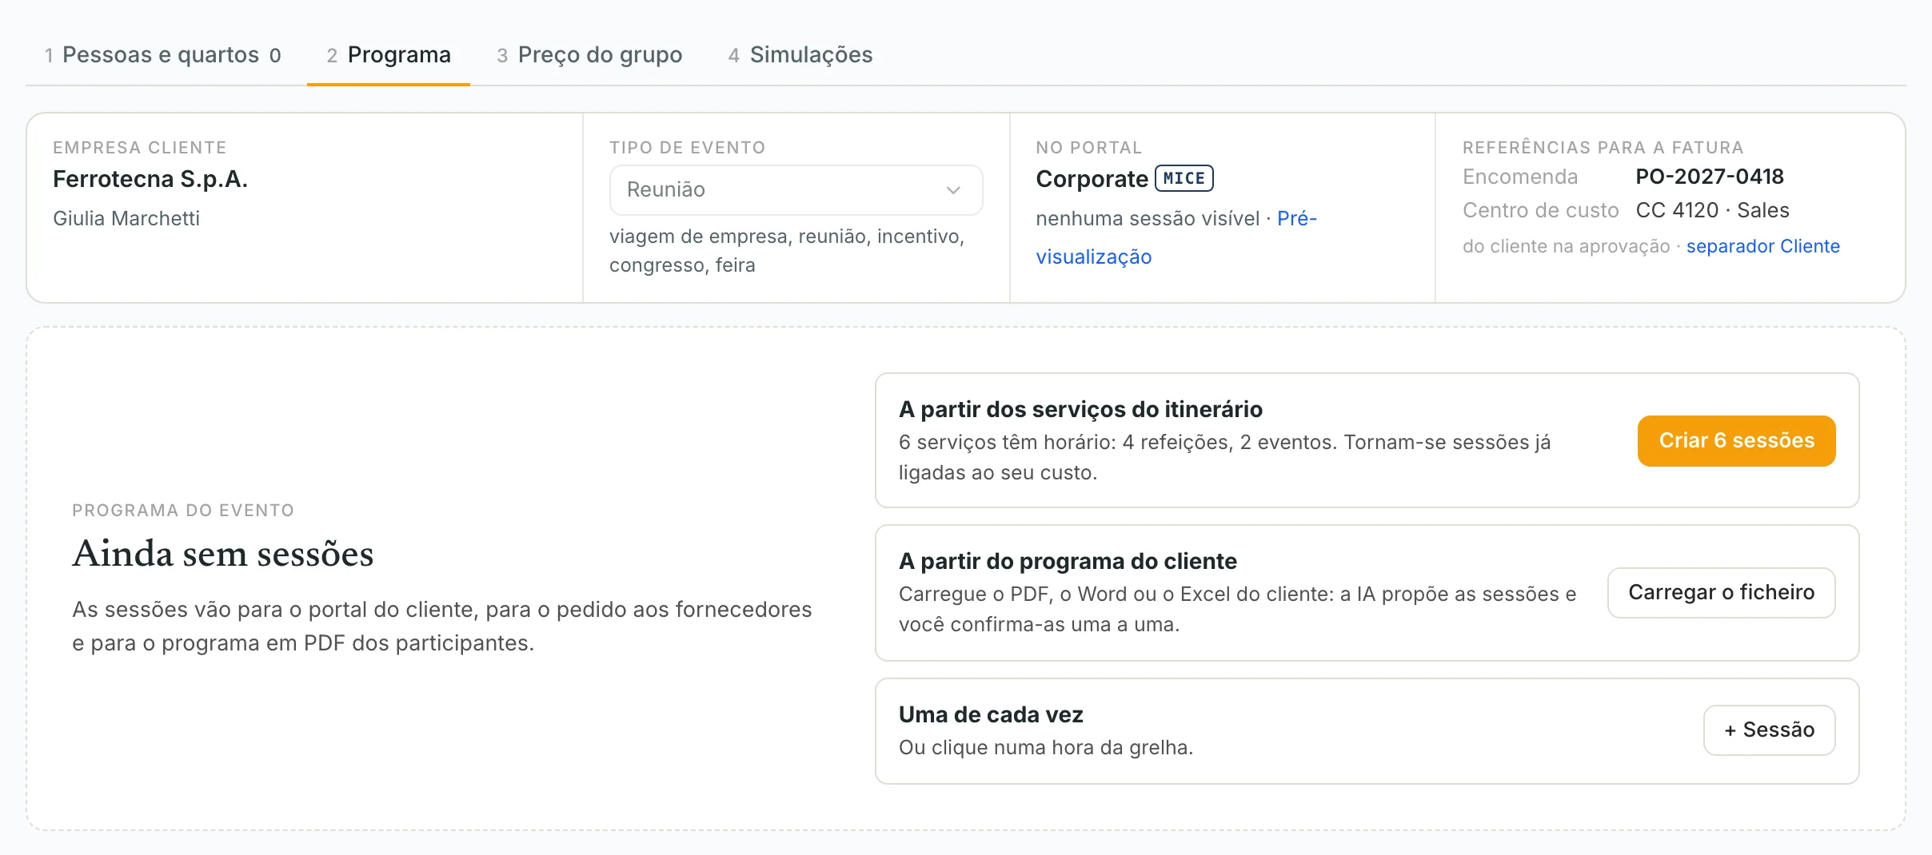Select the company name Ferrotecna S.p.A.

point(150,178)
